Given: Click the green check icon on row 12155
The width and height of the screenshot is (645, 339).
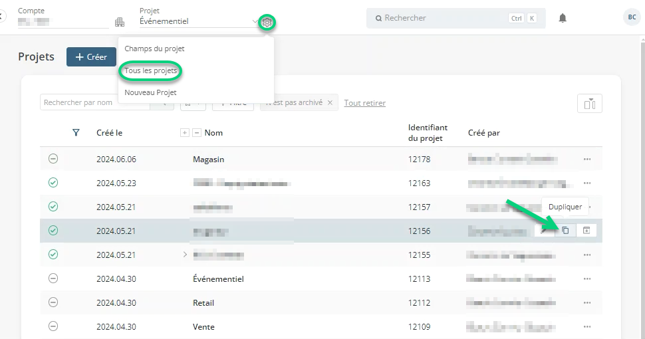Looking at the screenshot, I should coord(53,255).
